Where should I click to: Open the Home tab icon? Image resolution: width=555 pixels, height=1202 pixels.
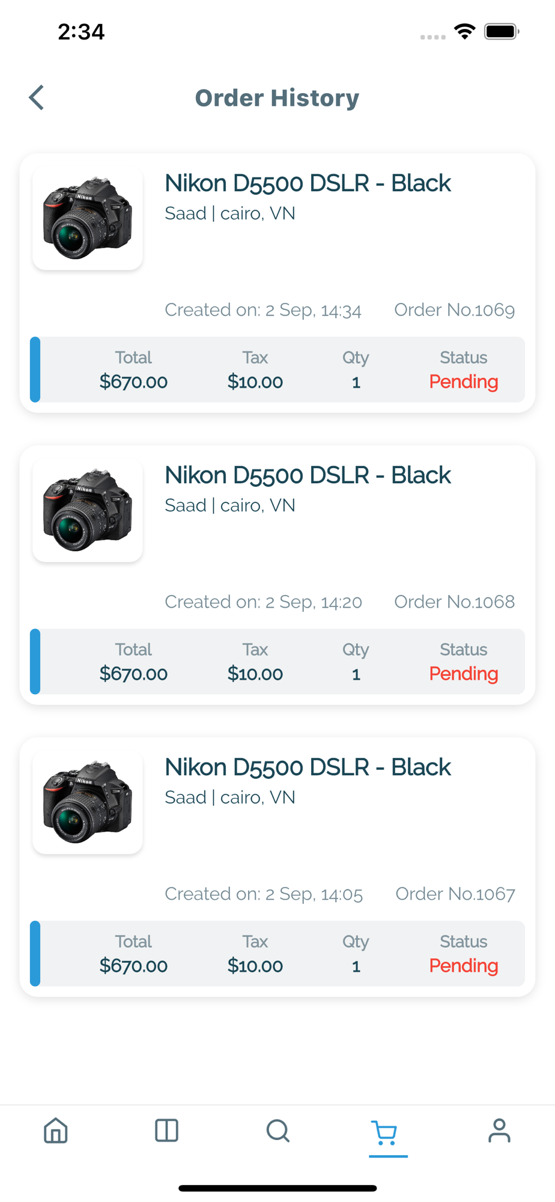click(56, 1130)
